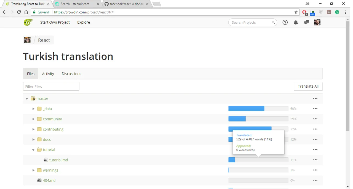Open the master branch link
This screenshot has height=189, width=353.
(42, 98)
